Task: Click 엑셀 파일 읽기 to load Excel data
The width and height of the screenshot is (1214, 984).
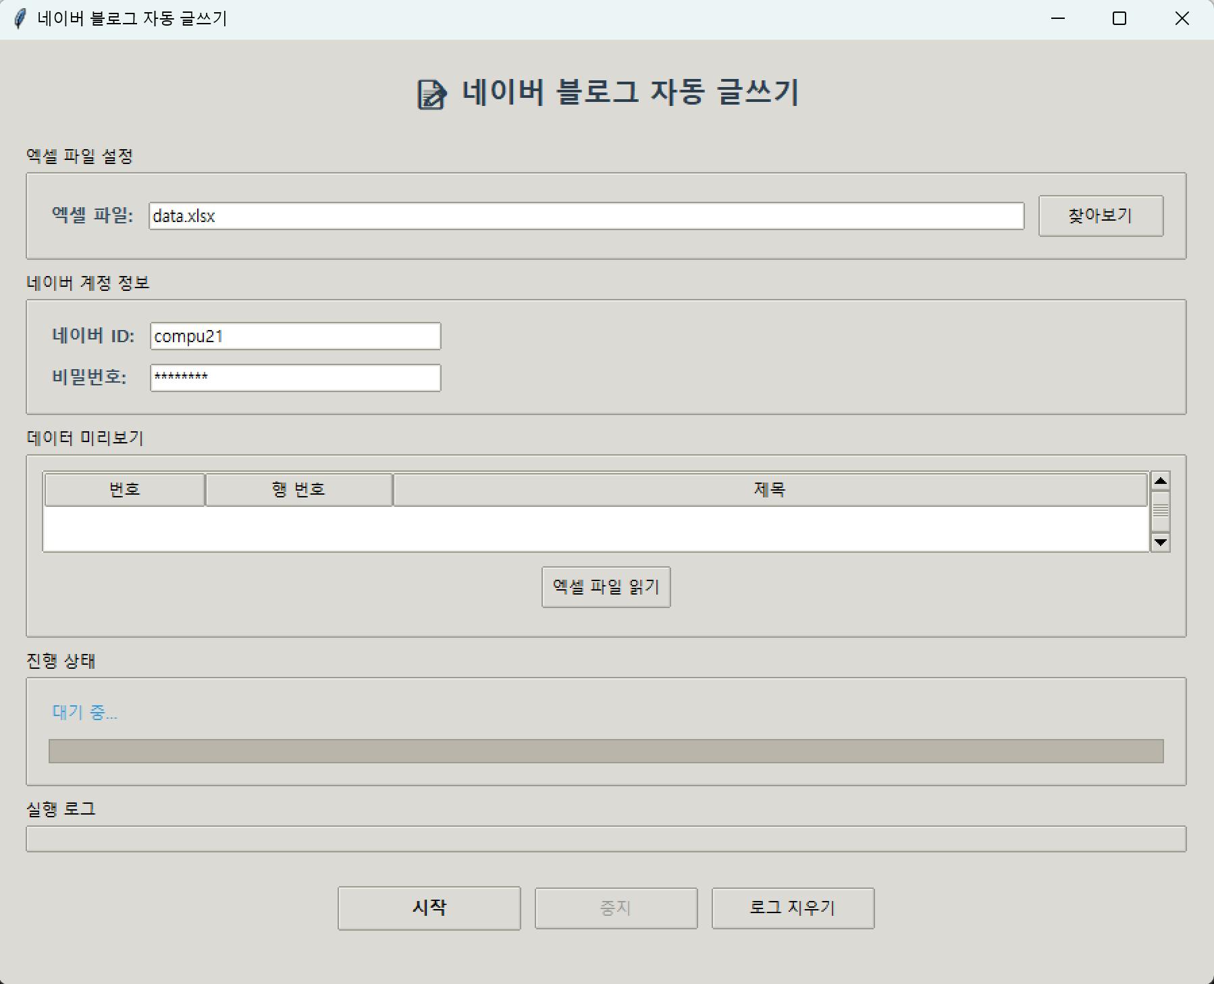Action: tap(606, 586)
